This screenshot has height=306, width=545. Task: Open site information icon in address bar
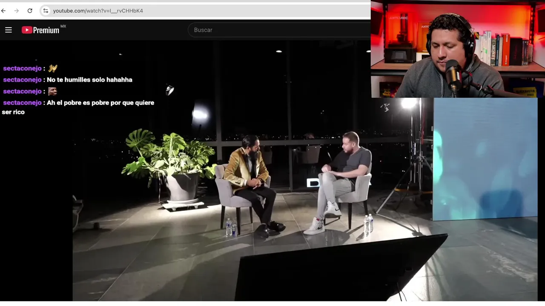[46, 11]
